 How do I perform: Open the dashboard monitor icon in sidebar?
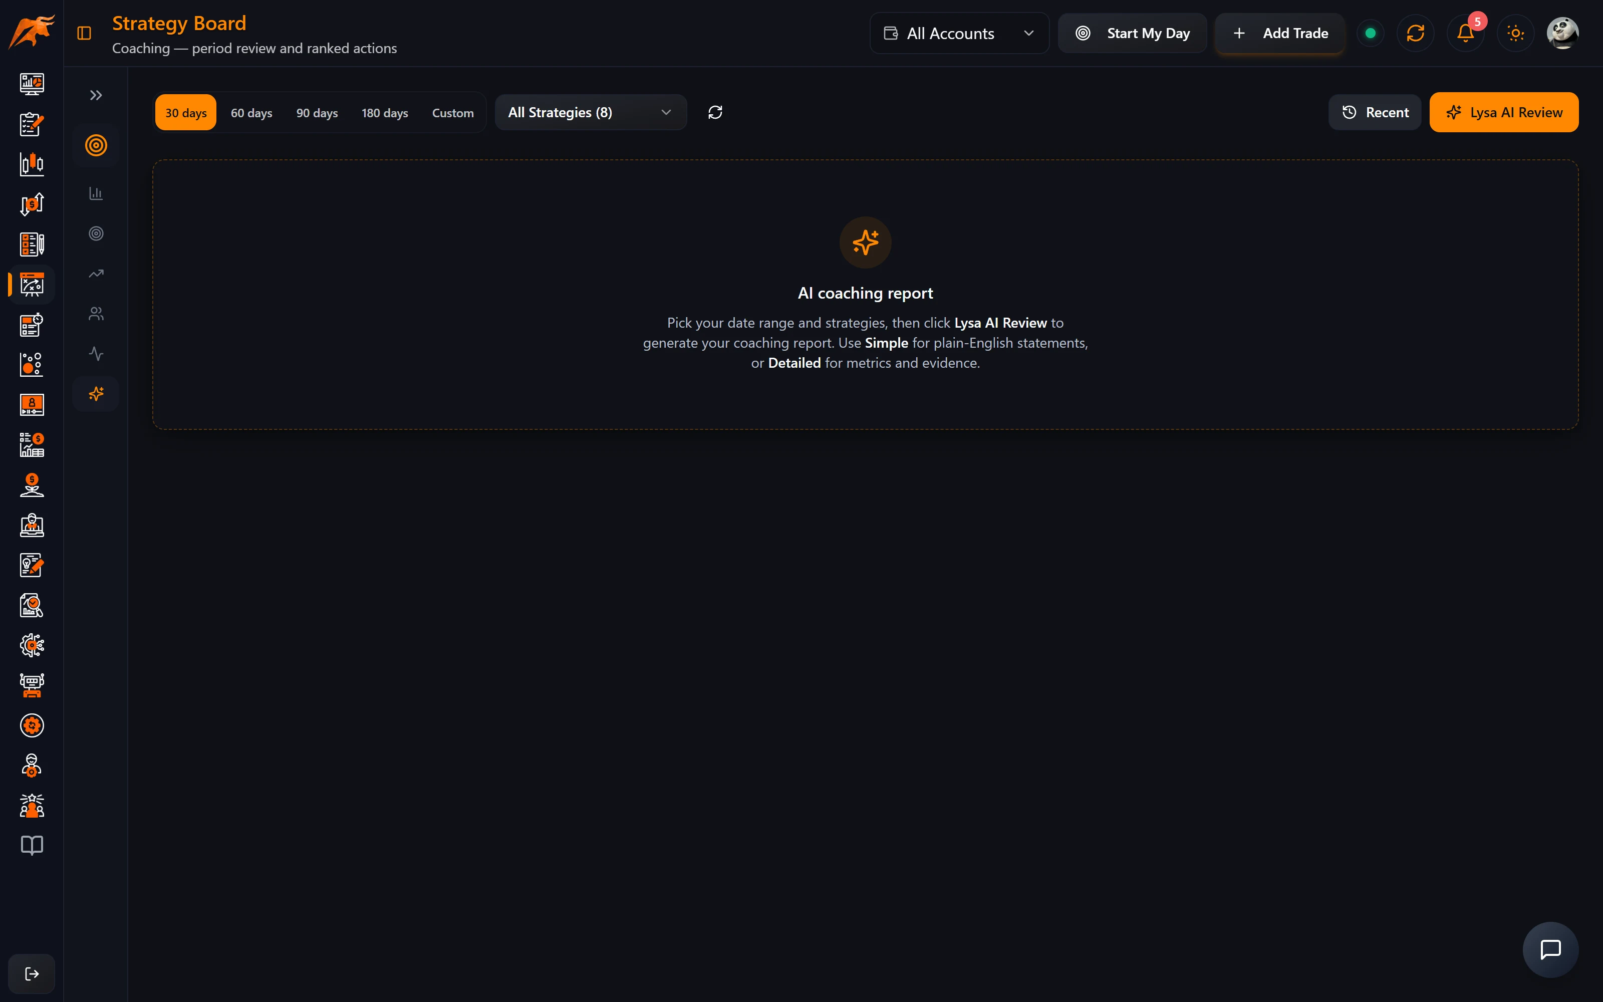(32, 84)
